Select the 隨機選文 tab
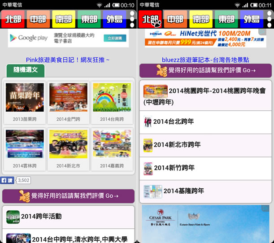 tap(26, 70)
